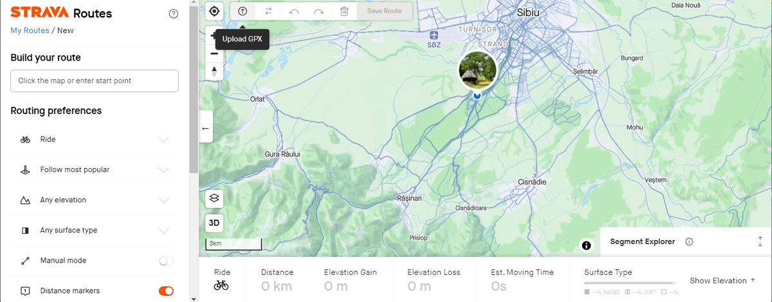772x302 pixels.
Task: Go to My Routes breadcrumb link
Action: click(30, 30)
